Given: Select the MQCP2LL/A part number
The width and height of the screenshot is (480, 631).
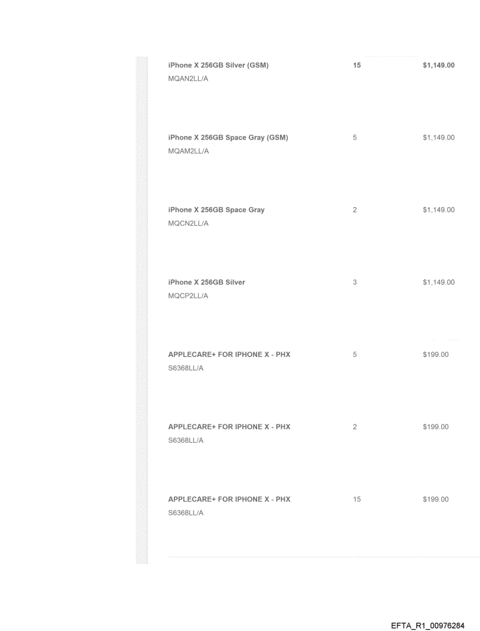Looking at the screenshot, I should click(188, 296).
